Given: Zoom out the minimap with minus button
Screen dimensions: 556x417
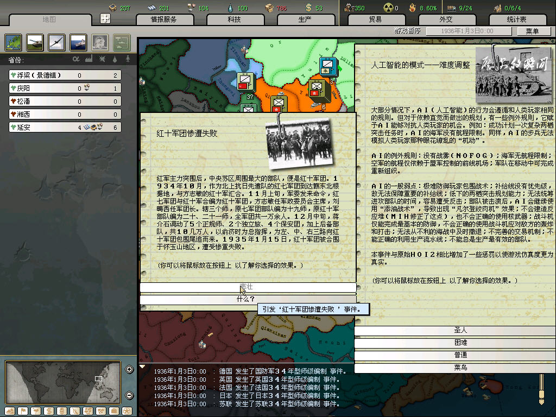Looking at the screenshot, I should coord(129,395).
